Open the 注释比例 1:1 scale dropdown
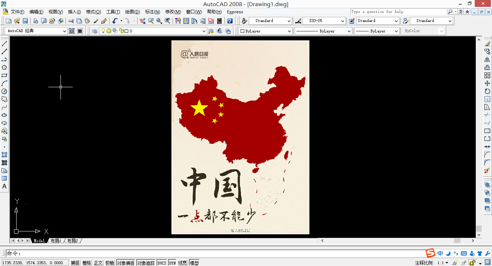This screenshot has width=492, height=266. 443,263
